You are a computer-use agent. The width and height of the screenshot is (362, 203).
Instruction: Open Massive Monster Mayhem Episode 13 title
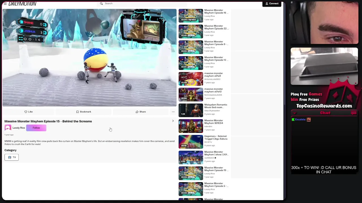click(216, 59)
